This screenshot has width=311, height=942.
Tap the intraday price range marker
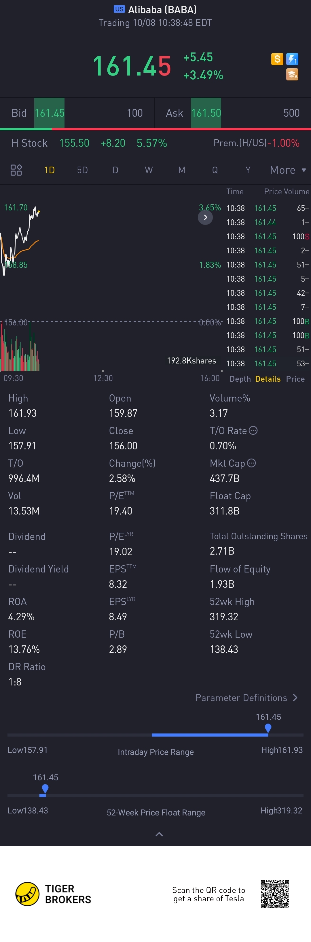pos(268,728)
